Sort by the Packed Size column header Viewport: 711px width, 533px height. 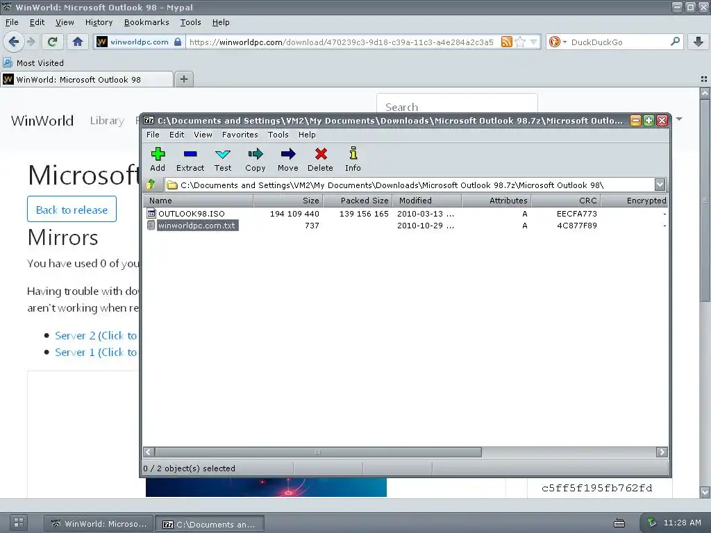(x=358, y=201)
